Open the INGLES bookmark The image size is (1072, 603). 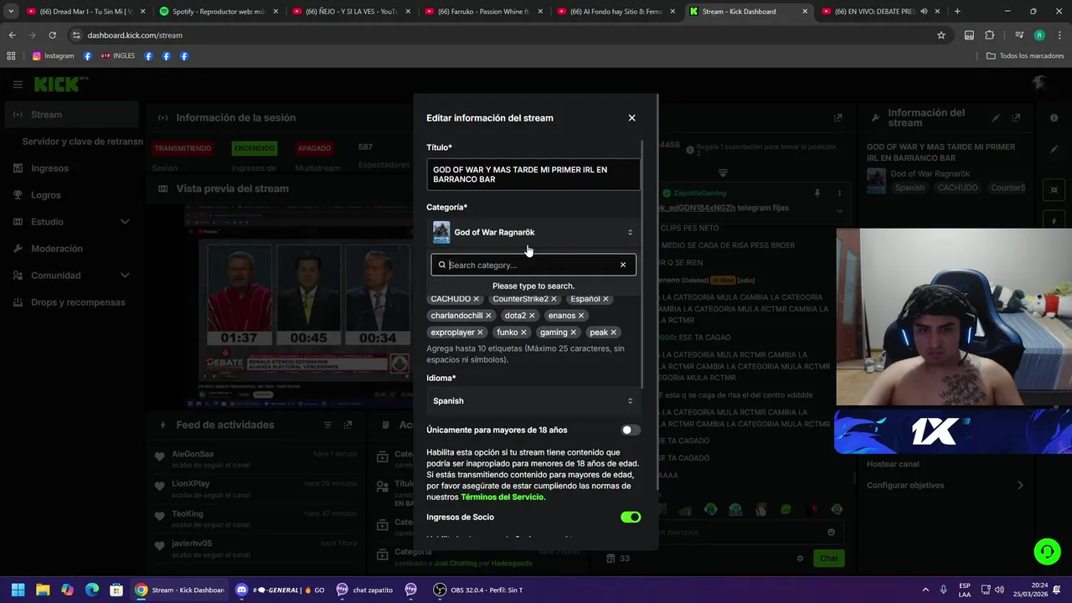pyautogui.click(x=117, y=56)
